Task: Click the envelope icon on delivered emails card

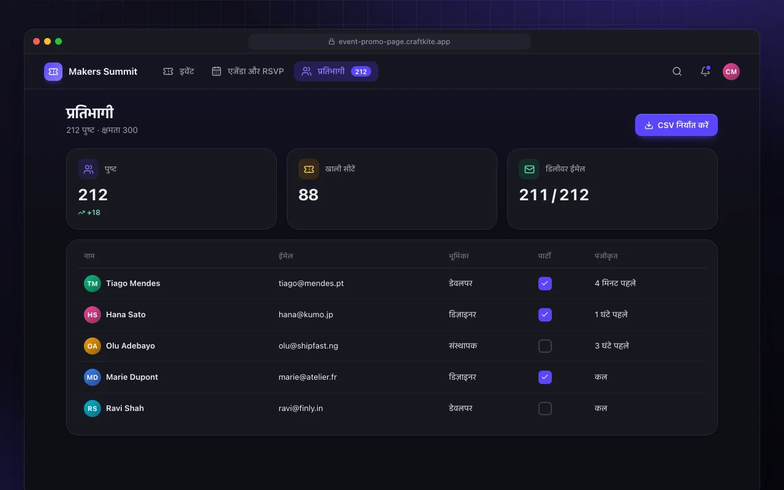Action: [529, 169]
